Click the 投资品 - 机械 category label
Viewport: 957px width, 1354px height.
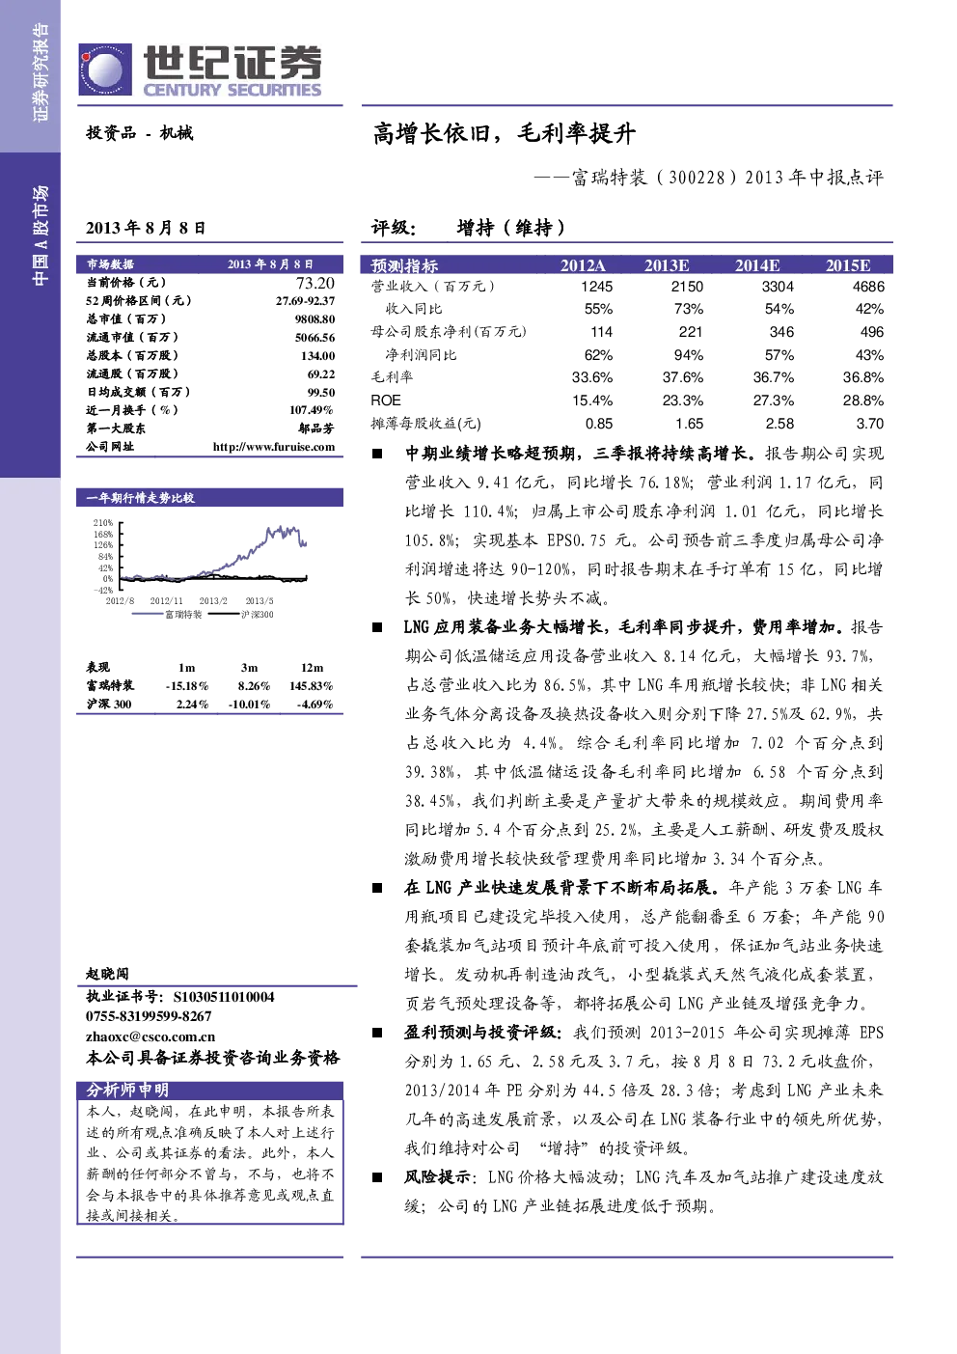[140, 133]
